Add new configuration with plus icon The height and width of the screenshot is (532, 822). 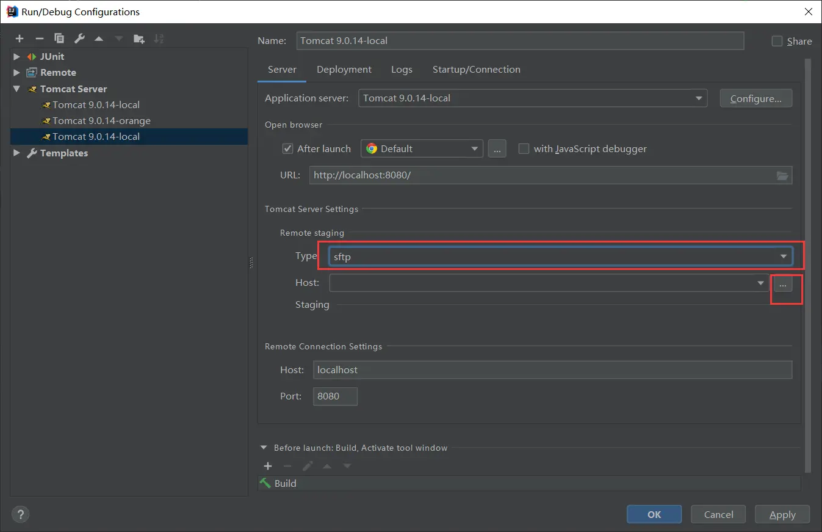click(20, 38)
